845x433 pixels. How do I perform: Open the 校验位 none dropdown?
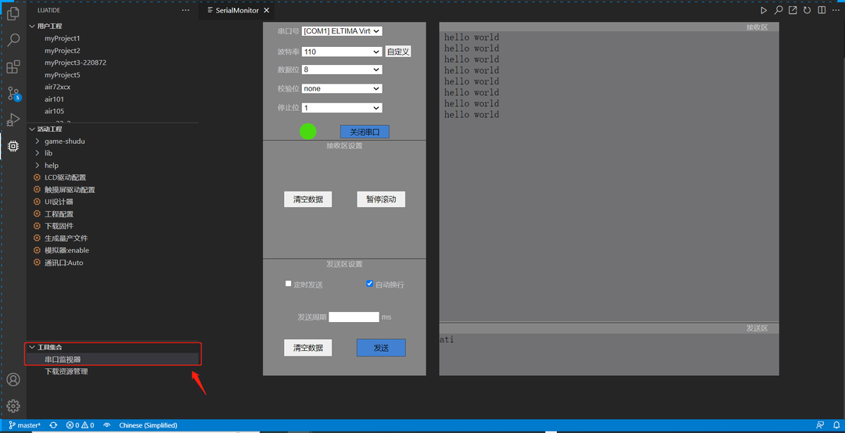click(x=342, y=88)
